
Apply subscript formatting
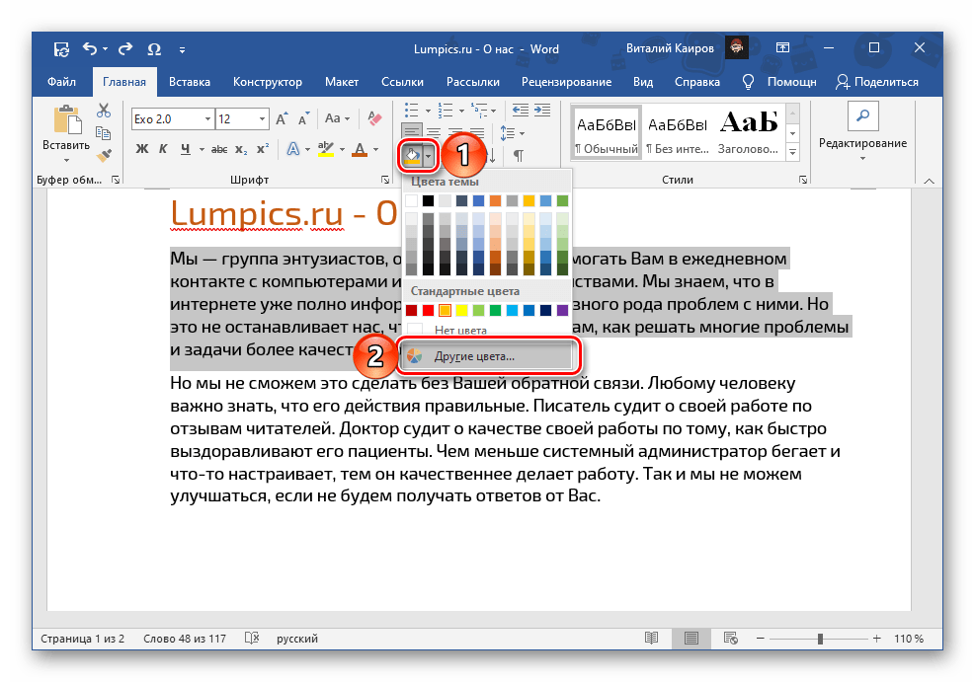(x=241, y=150)
